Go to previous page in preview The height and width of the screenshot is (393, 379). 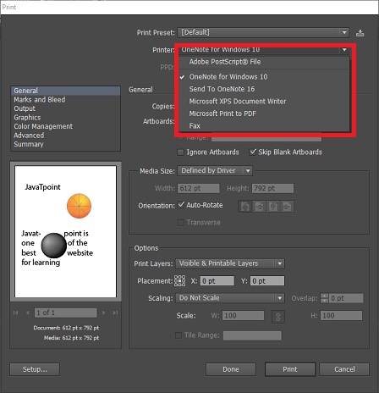coord(27,313)
